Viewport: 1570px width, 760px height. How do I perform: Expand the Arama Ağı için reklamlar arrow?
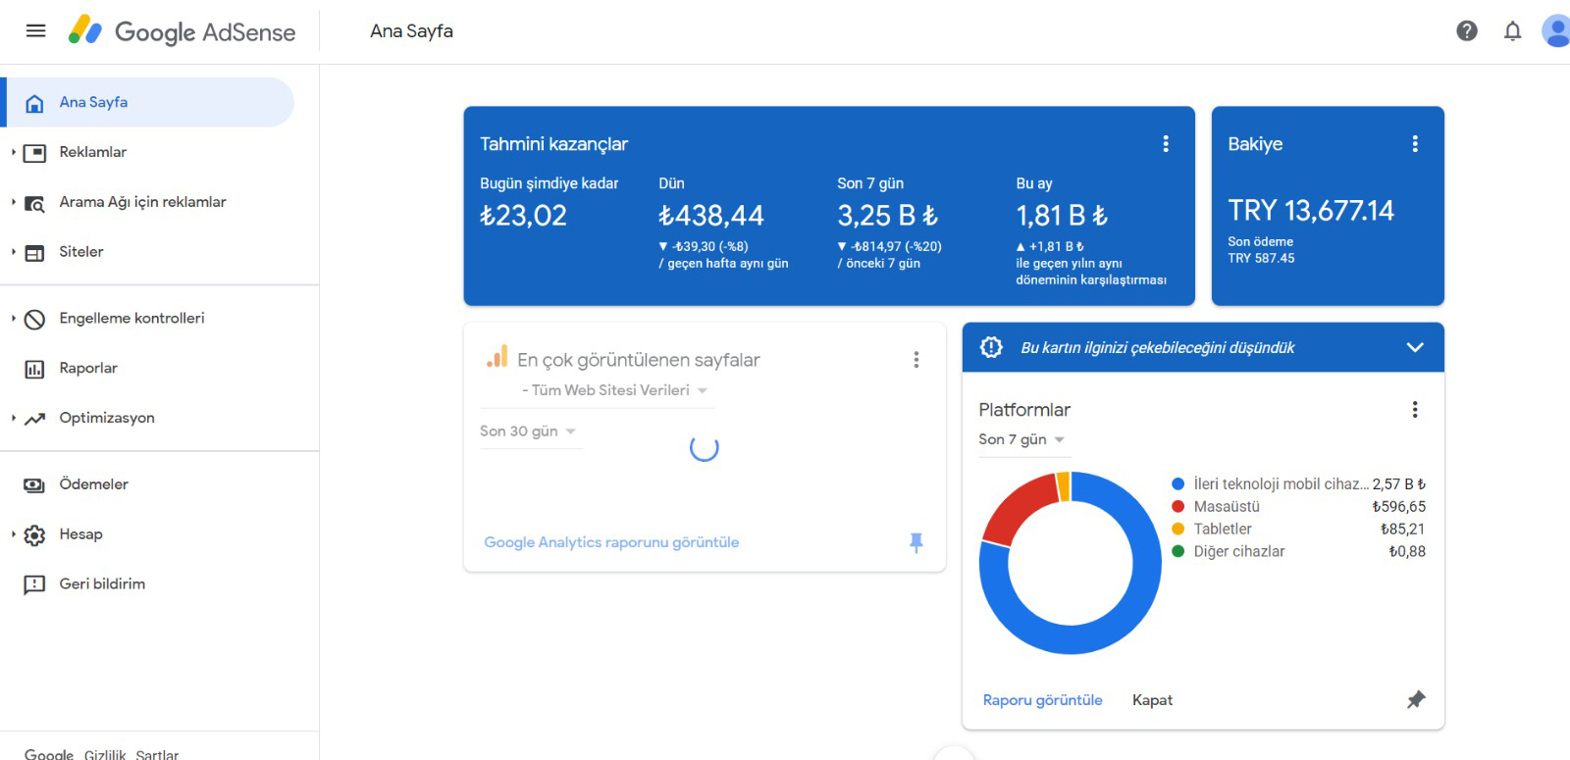pyautogui.click(x=13, y=202)
